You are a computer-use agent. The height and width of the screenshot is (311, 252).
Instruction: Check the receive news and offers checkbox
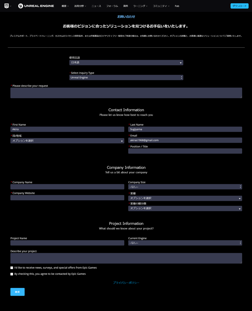point(12,268)
